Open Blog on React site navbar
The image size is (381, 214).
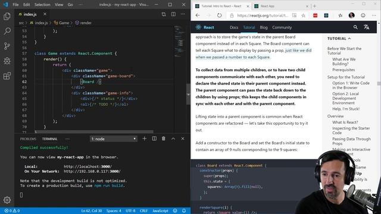pyautogui.click(x=263, y=27)
